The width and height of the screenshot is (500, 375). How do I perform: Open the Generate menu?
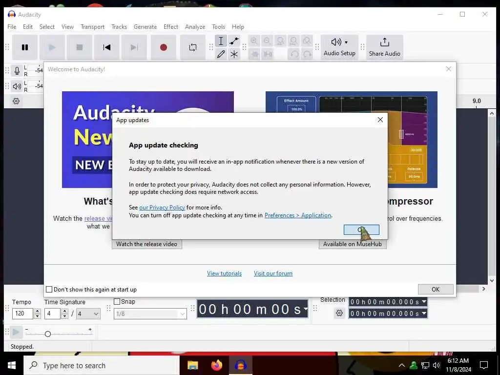pyautogui.click(x=145, y=27)
